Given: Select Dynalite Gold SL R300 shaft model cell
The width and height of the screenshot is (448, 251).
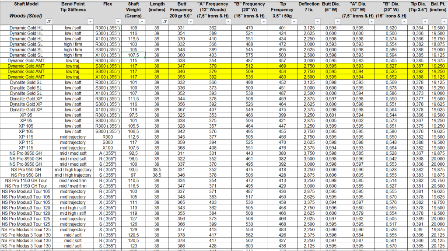Looking at the screenshot, I should point(26,82).
